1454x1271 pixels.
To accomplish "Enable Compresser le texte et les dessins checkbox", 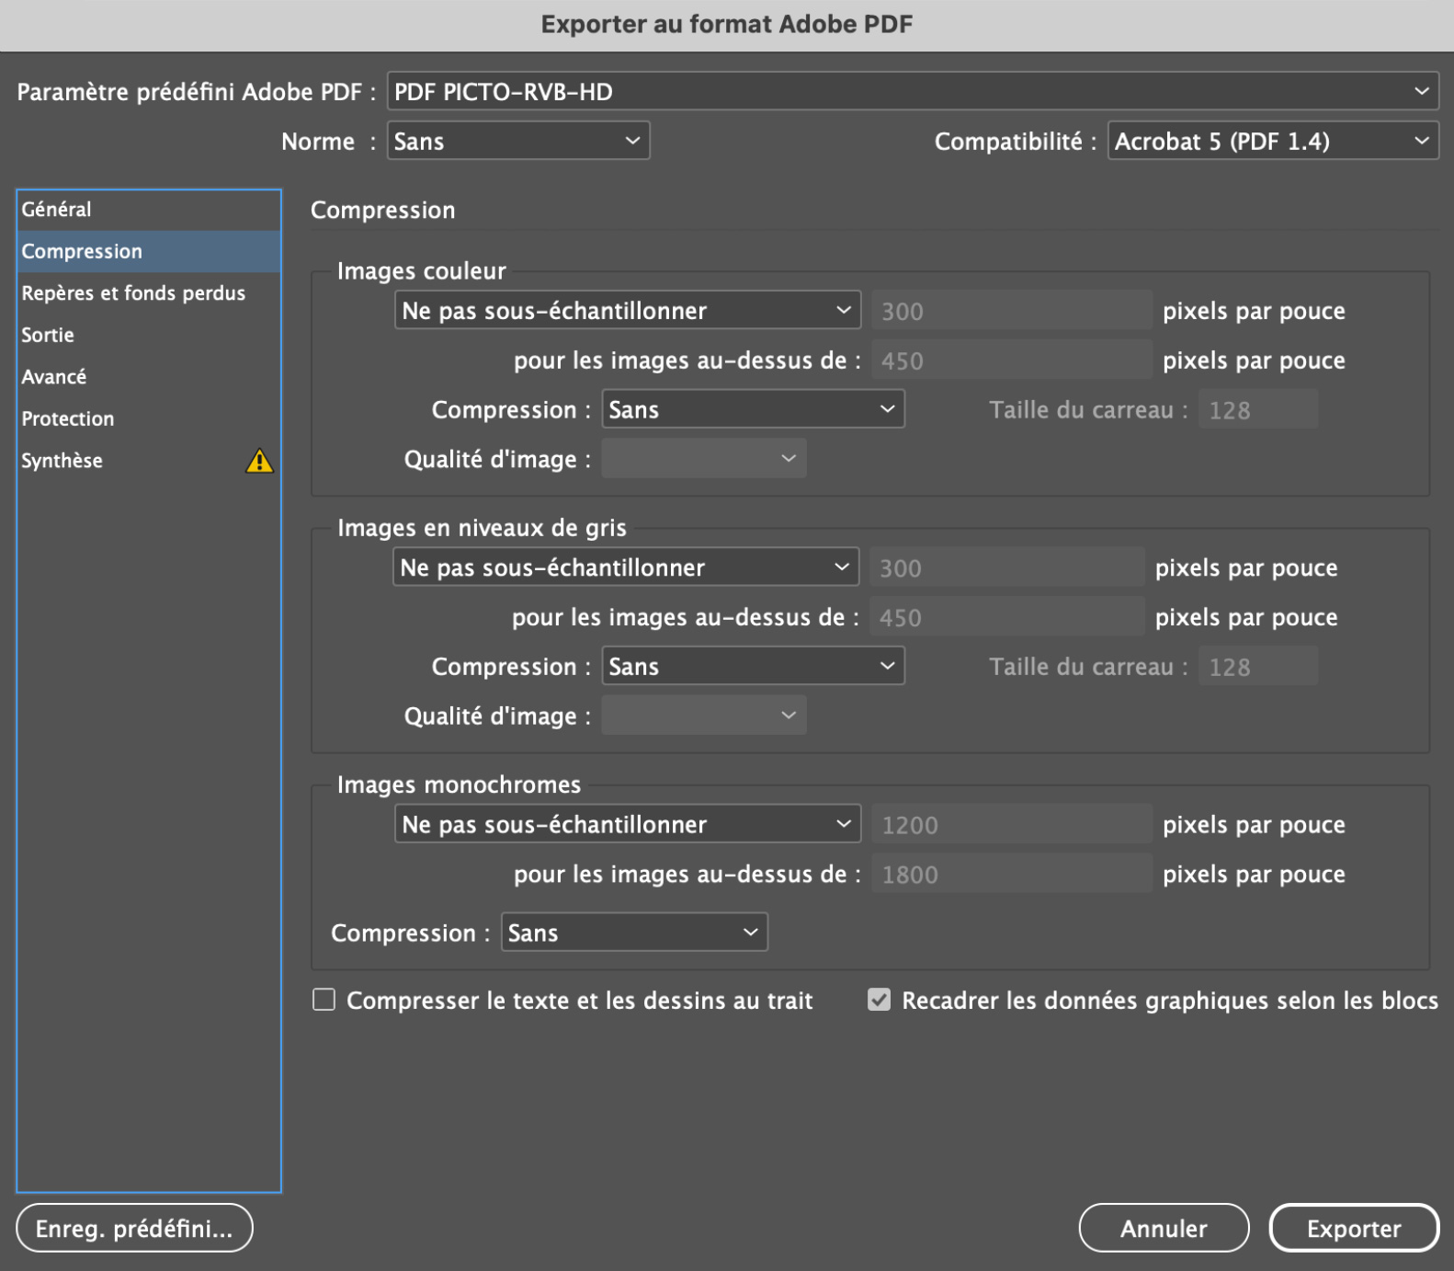I will coord(324,1000).
